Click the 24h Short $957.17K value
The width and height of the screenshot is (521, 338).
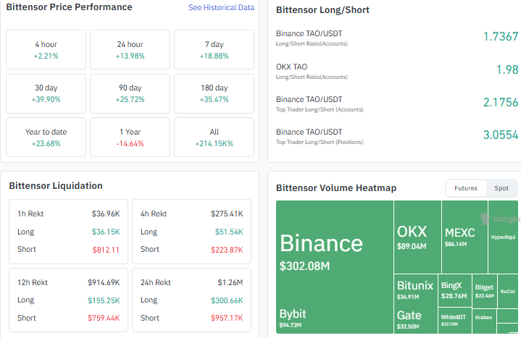tap(227, 318)
